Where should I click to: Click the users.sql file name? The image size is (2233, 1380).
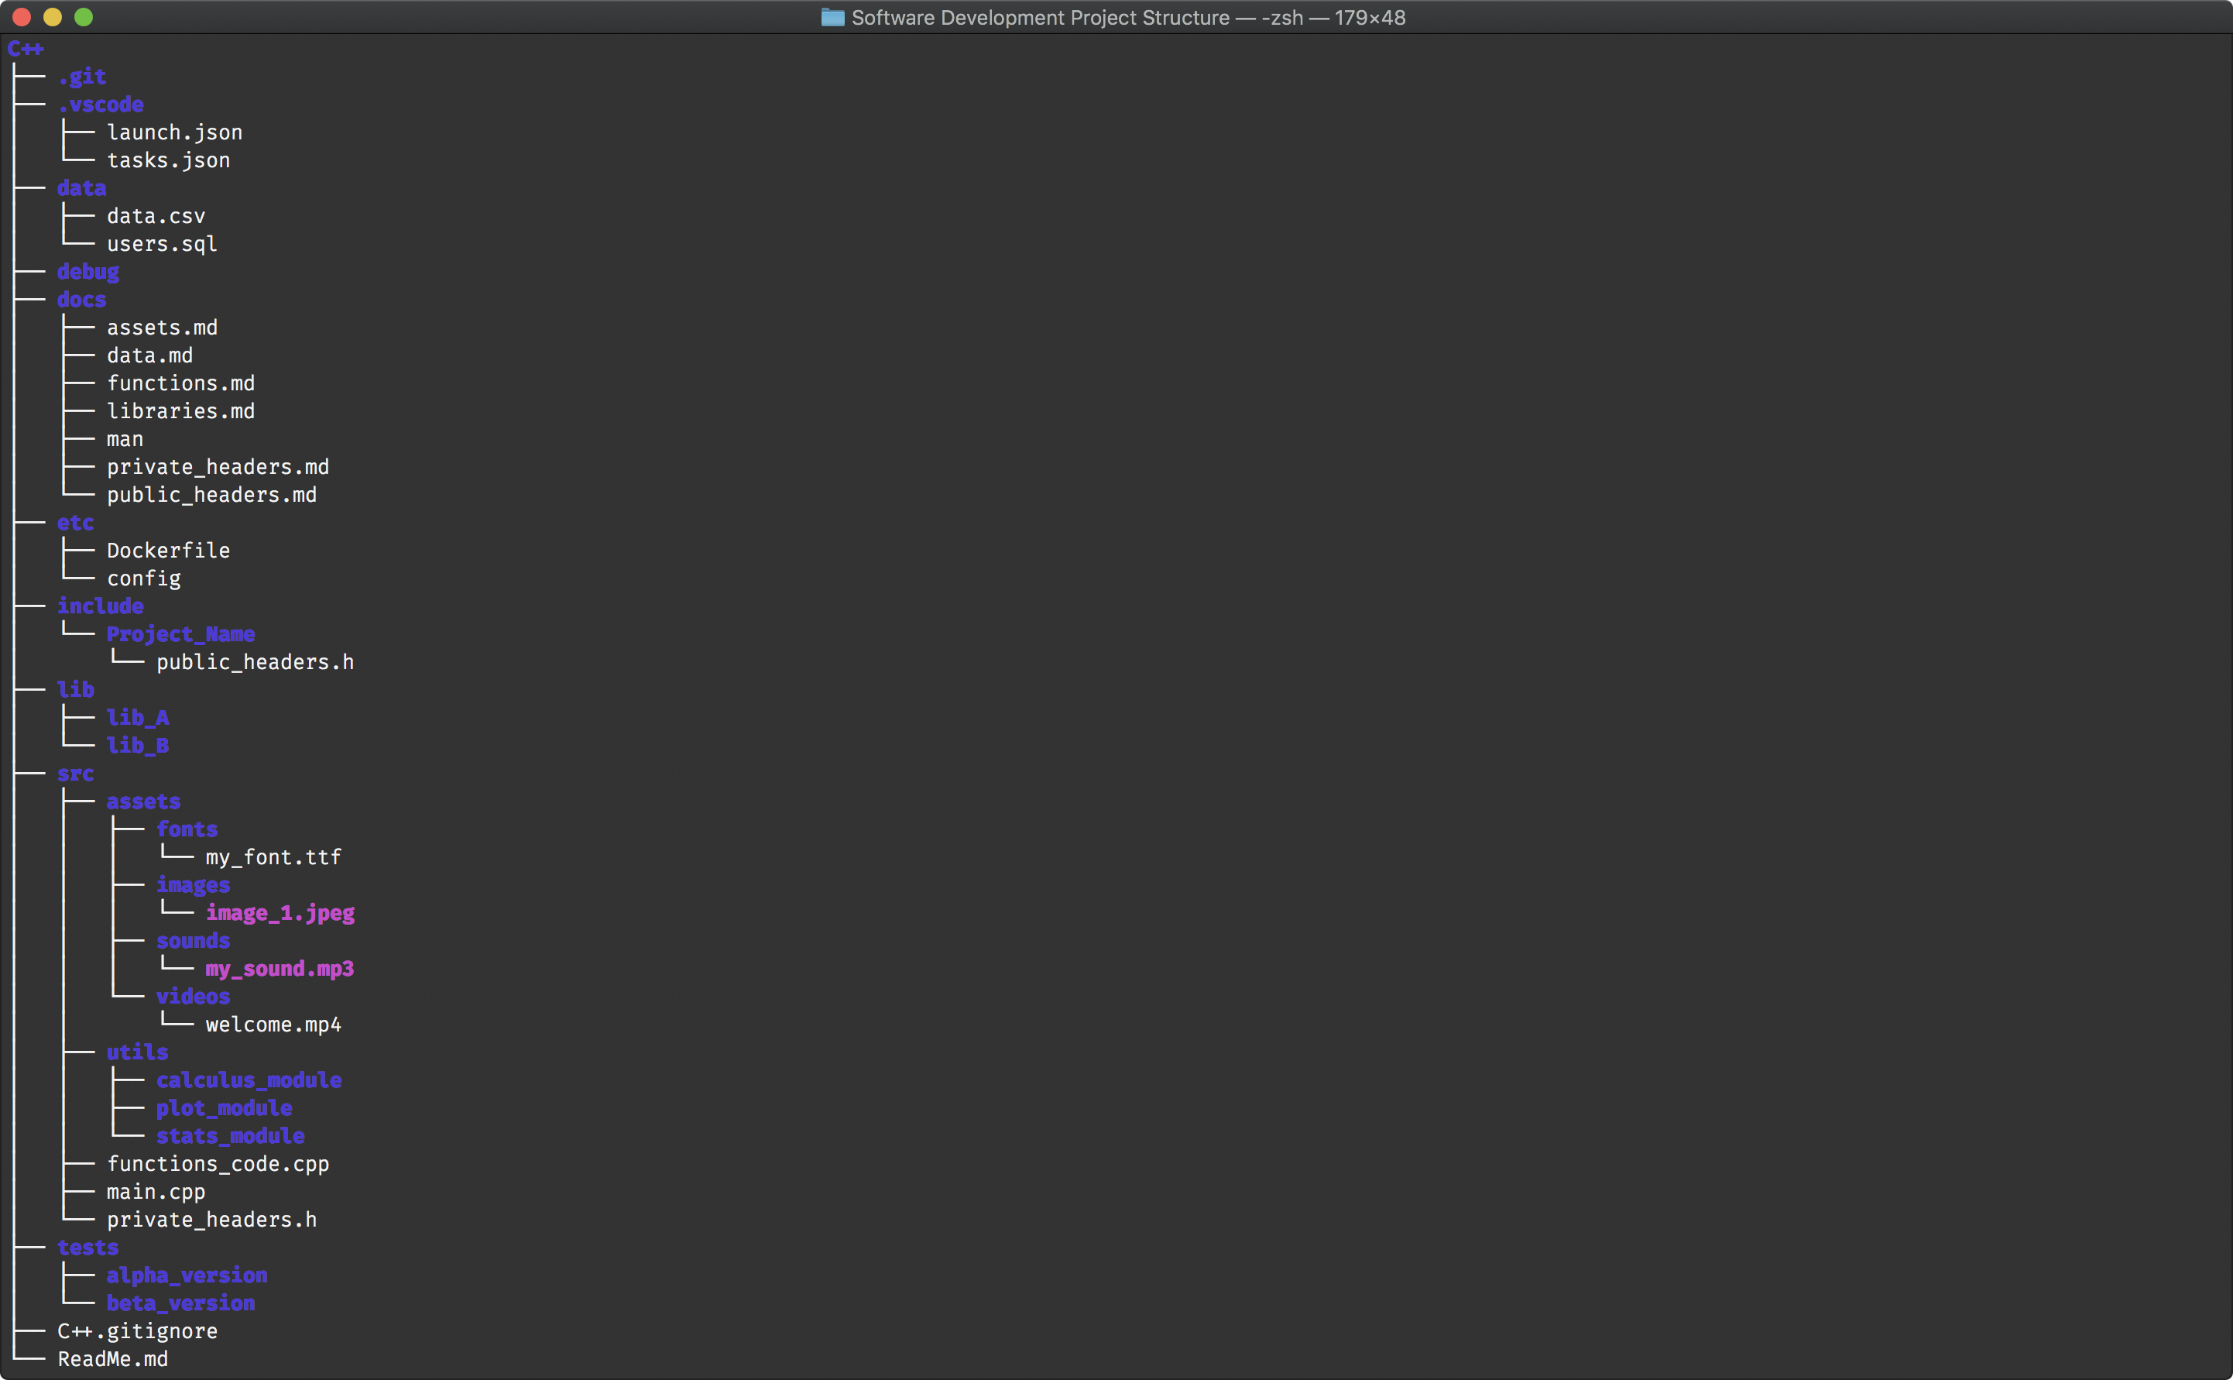tap(162, 245)
